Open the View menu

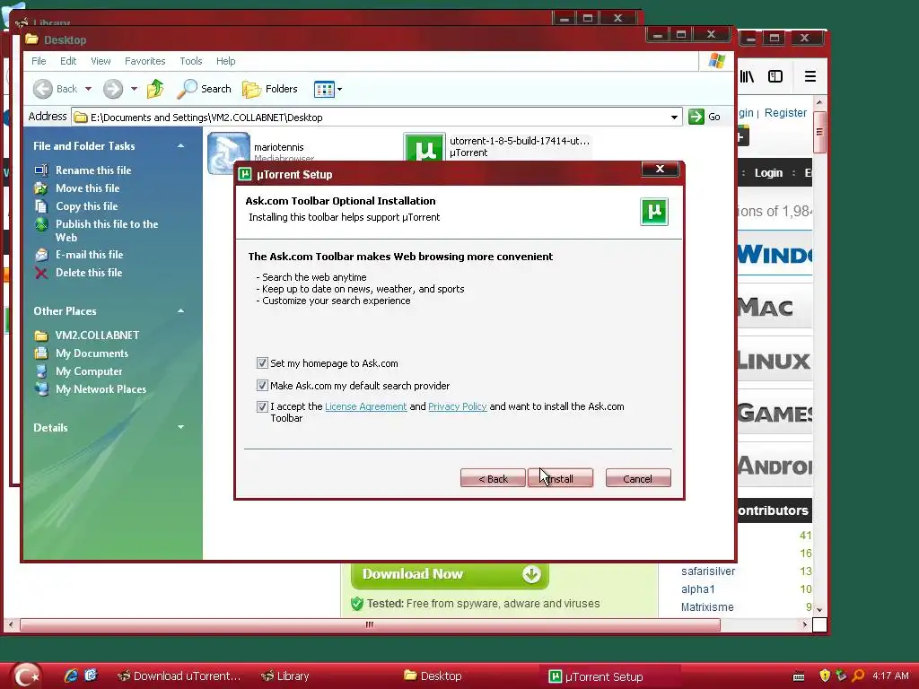point(101,61)
